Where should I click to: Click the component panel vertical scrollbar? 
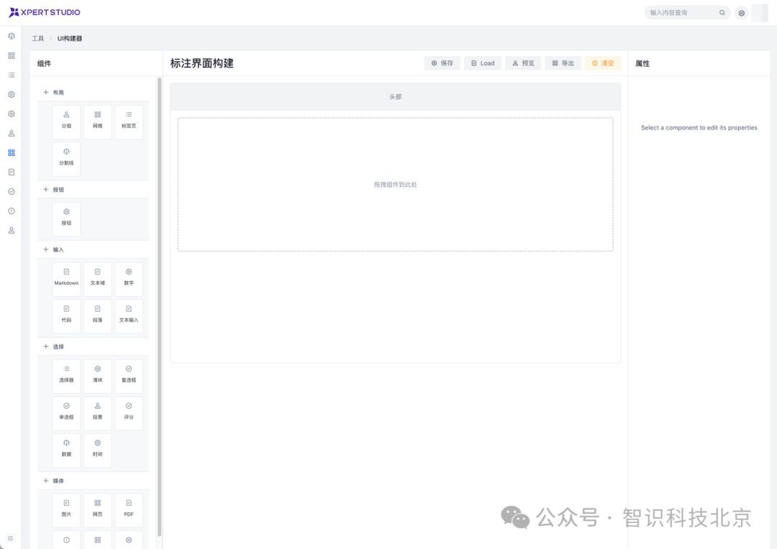160,307
